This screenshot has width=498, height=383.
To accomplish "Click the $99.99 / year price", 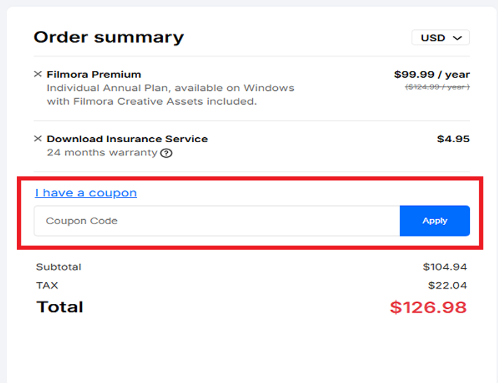I will click(x=432, y=74).
